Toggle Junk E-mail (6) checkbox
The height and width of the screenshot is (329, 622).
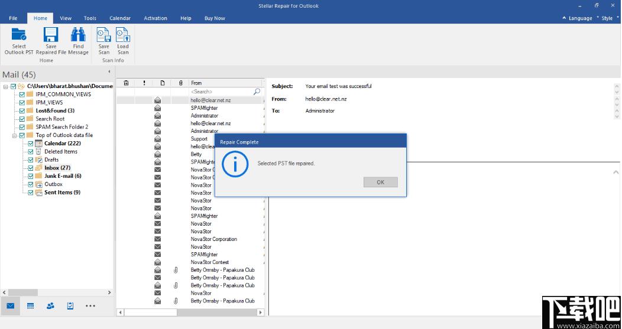[31, 176]
